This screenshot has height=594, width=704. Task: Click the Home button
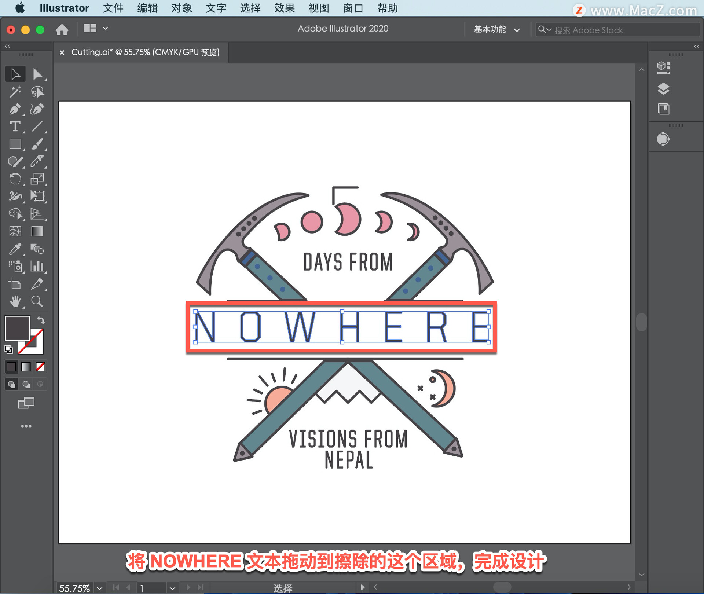point(62,29)
